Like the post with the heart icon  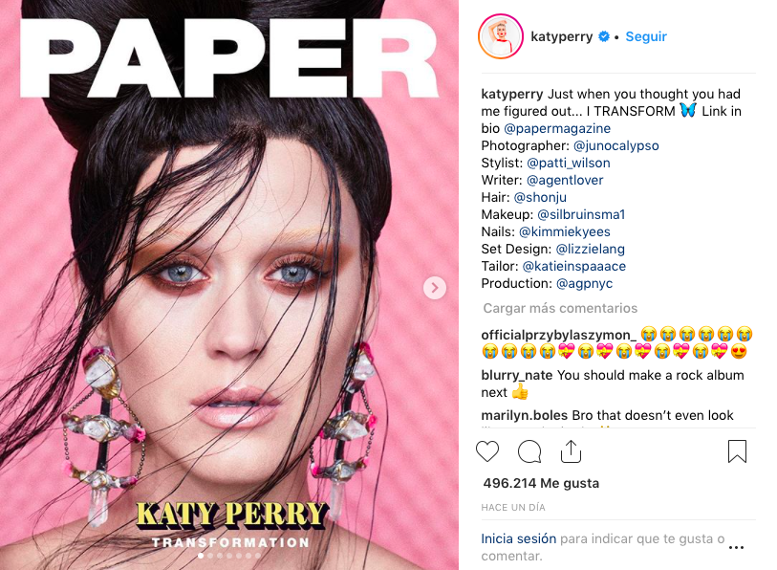(487, 451)
